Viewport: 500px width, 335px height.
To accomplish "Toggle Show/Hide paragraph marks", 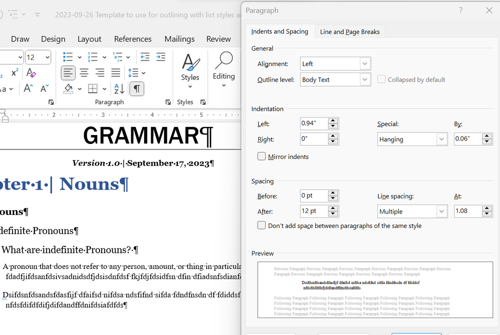I will (x=137, y=89).
